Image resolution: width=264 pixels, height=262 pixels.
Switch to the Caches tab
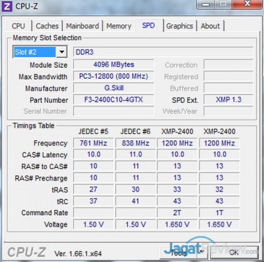click(47, 26)
